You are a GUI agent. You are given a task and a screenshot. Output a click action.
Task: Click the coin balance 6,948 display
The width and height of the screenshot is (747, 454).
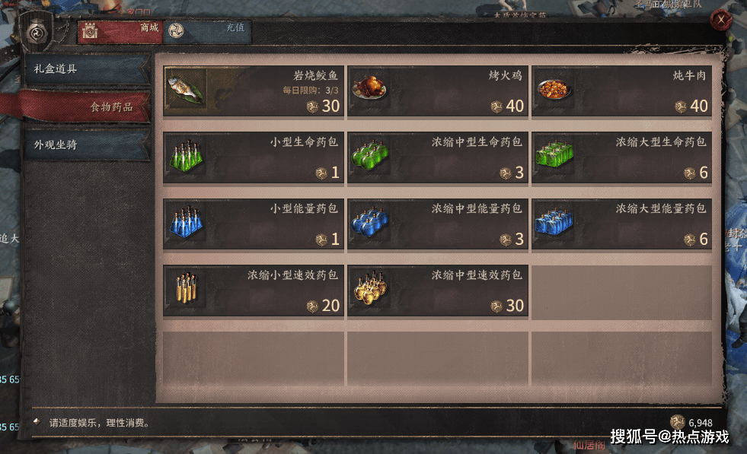pyautogui.click(x=691, y=423)
